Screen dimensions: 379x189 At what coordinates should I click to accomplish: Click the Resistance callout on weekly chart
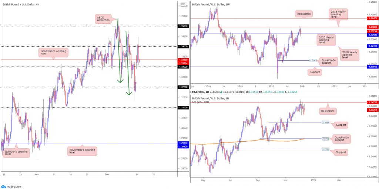coord(303,14)
